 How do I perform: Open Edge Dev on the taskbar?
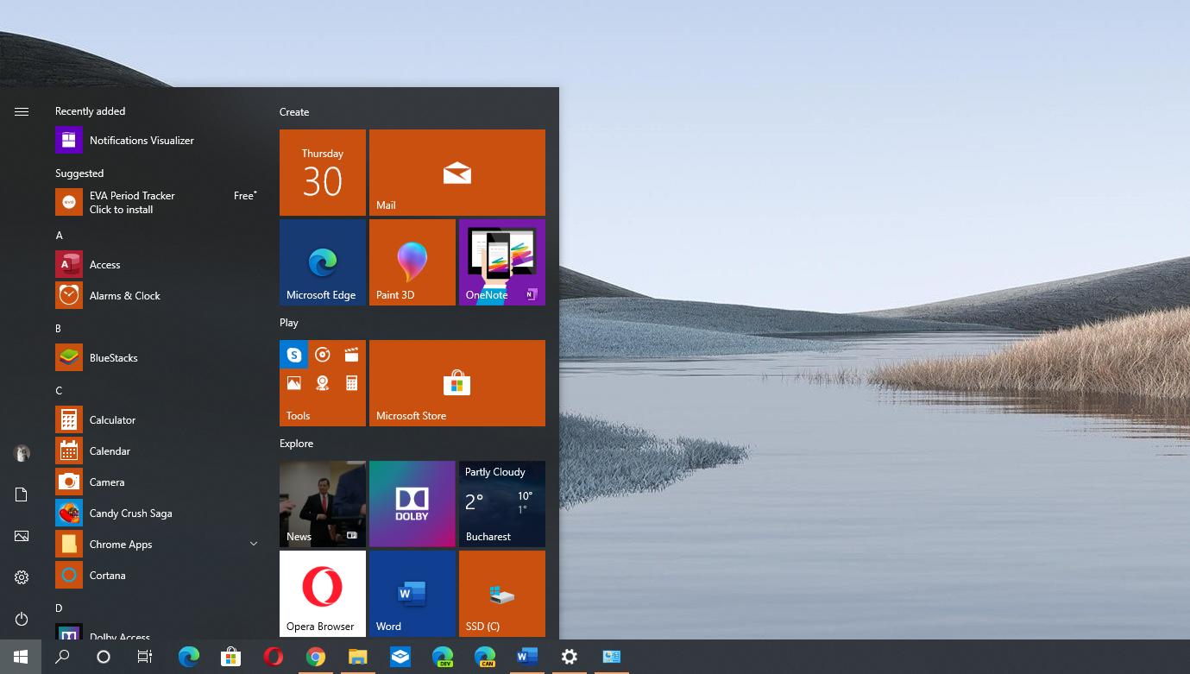pyautogui.click(x=443, y=657)
